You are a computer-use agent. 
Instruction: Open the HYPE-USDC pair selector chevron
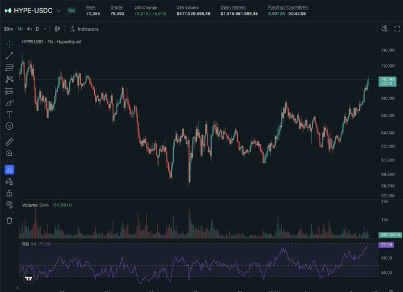[59, 11]
